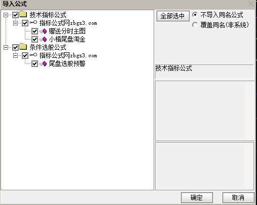Collapse the 技术指标公式 tree node

pos(6,15)
